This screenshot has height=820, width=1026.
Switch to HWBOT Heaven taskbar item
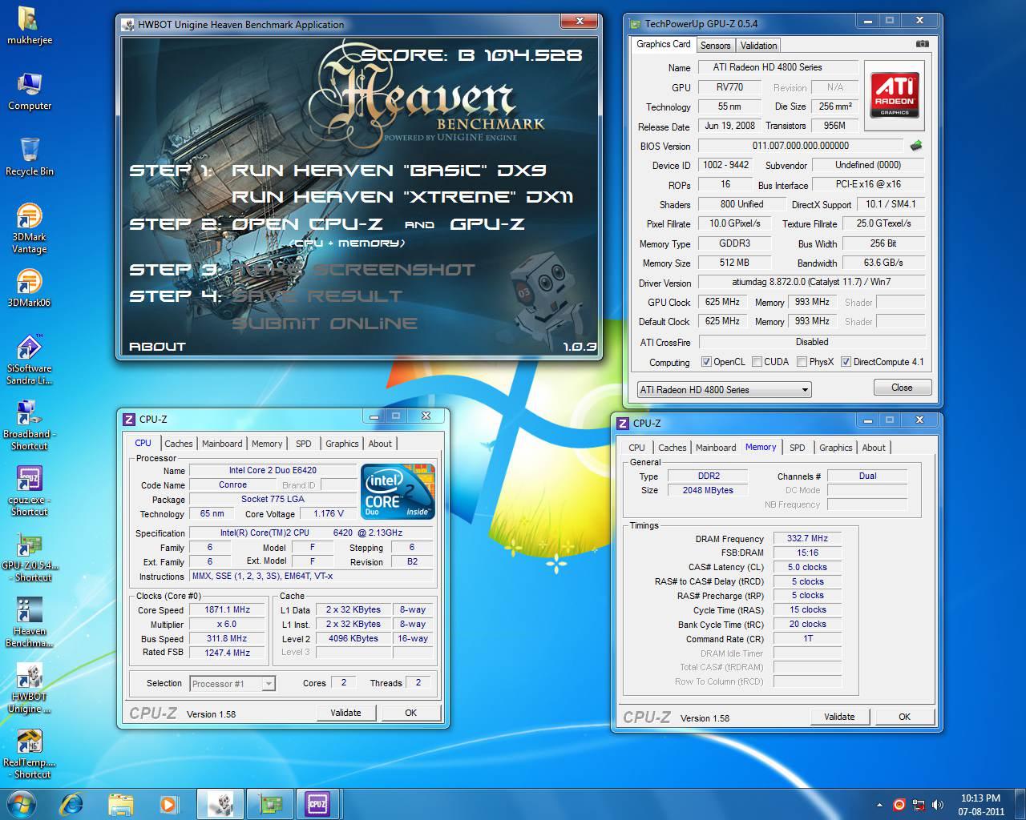pyautogui.click(x=220, y=803)
